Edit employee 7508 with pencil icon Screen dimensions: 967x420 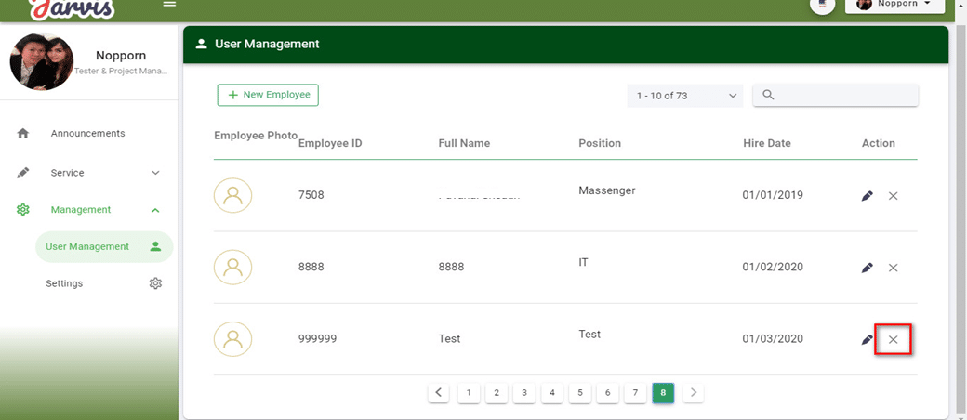[x=868, y=196]
